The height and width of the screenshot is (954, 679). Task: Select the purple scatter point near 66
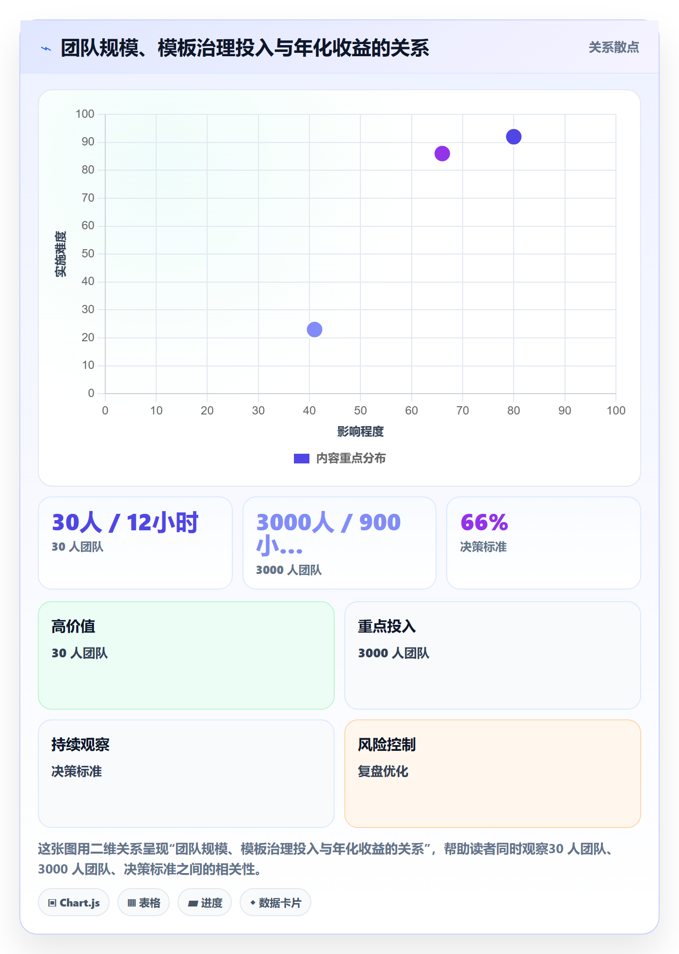pyautogui.click(x=442, y=154)
